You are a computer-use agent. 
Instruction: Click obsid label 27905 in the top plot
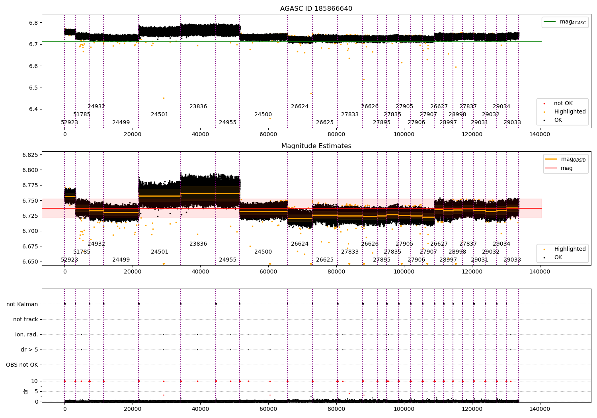(404, 107)
